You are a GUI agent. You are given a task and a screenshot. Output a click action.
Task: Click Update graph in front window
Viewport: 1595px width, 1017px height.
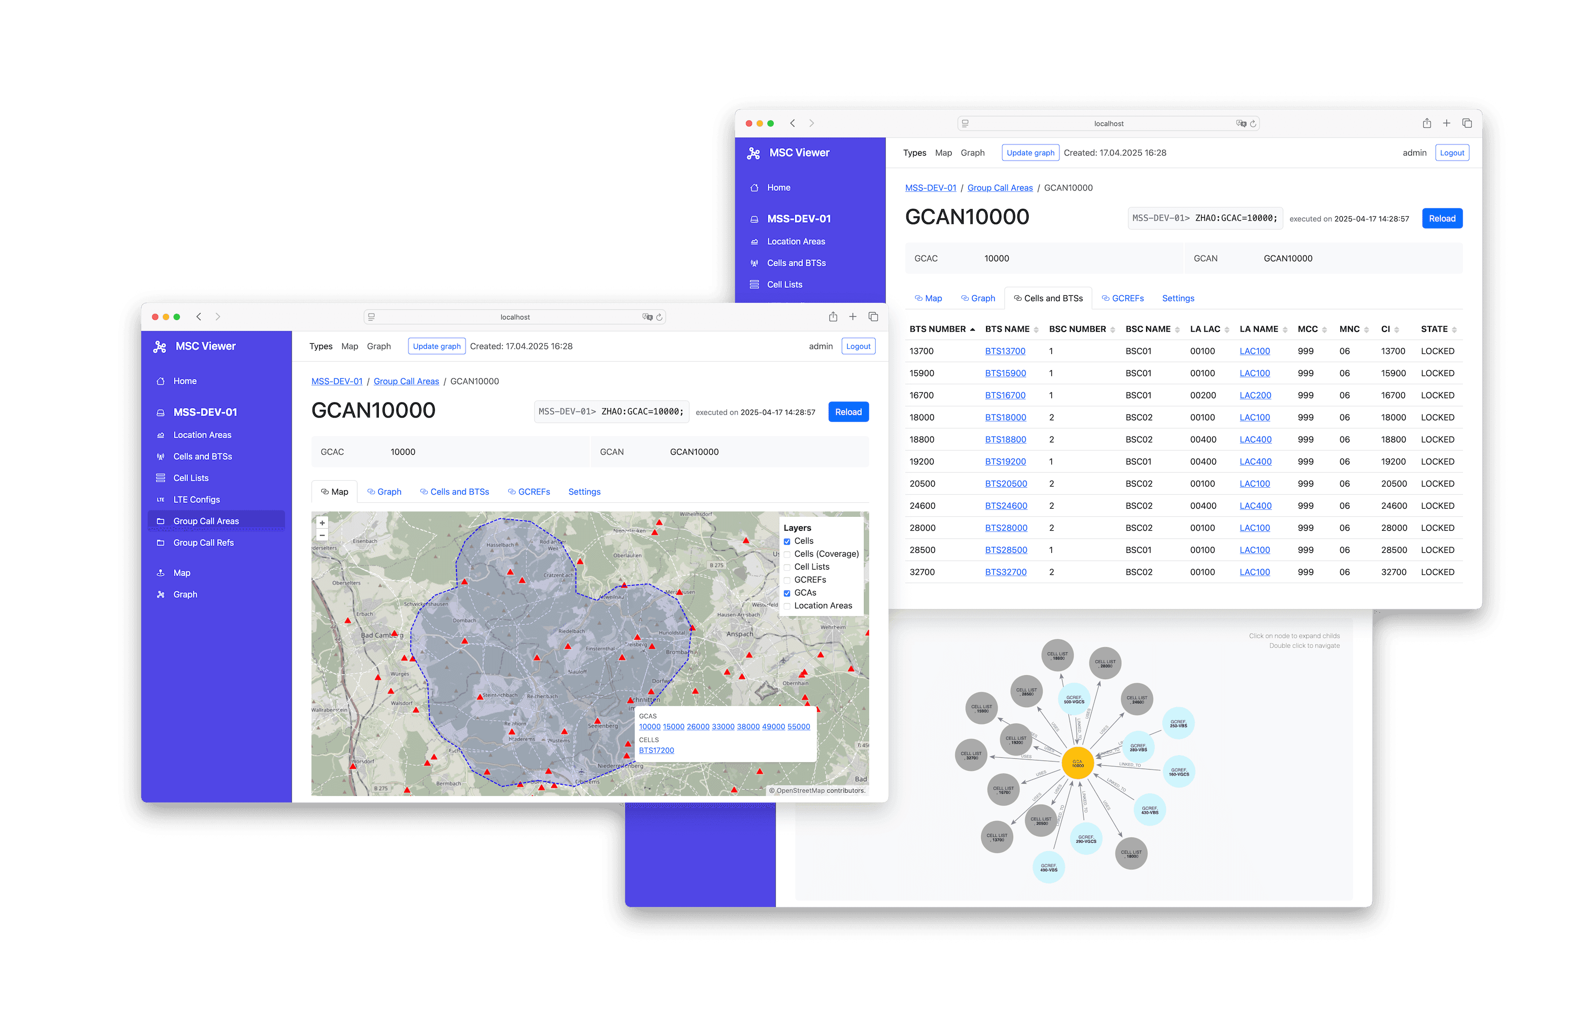[x=436, y=347]
